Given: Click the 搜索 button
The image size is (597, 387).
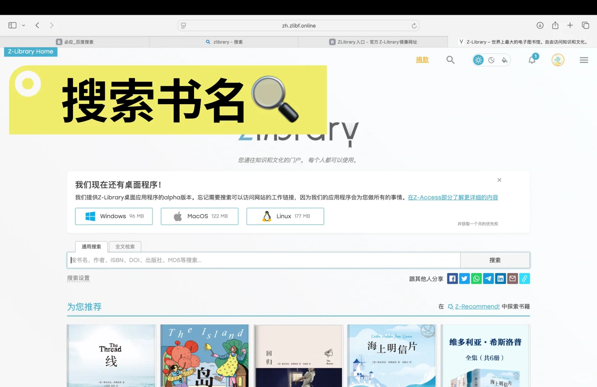Looking at the screenshot, I should coord(495,260).
